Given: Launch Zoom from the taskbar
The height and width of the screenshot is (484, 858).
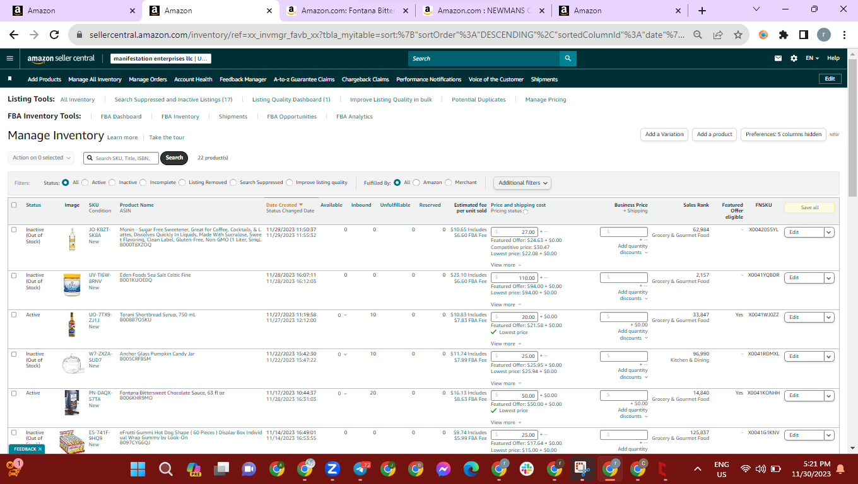Looking at the screenshot, I should pyautogui.click(x=332, y=469).
